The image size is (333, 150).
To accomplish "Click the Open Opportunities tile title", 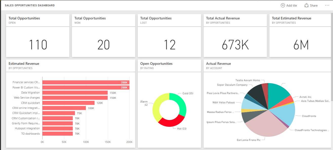I will [x=156, y=64].
